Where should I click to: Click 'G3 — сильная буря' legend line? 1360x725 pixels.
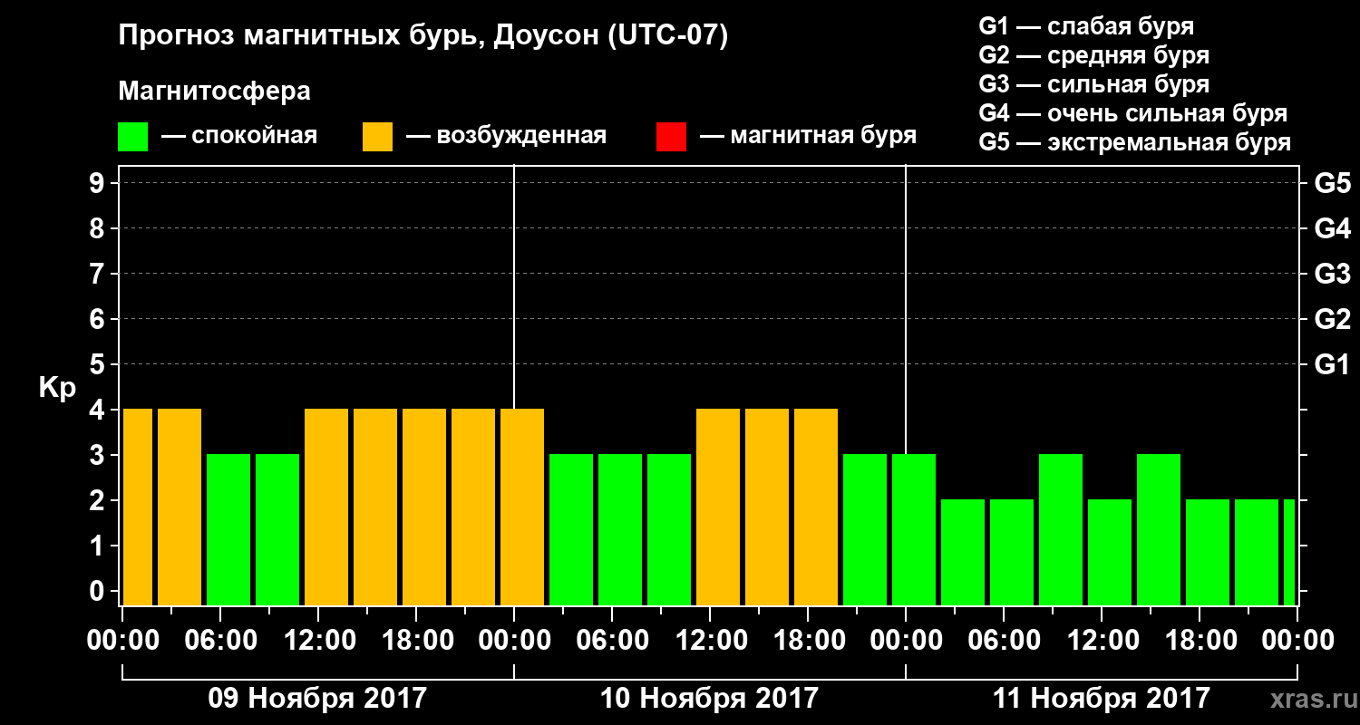pyautogui.click(x=1093, y=84)
